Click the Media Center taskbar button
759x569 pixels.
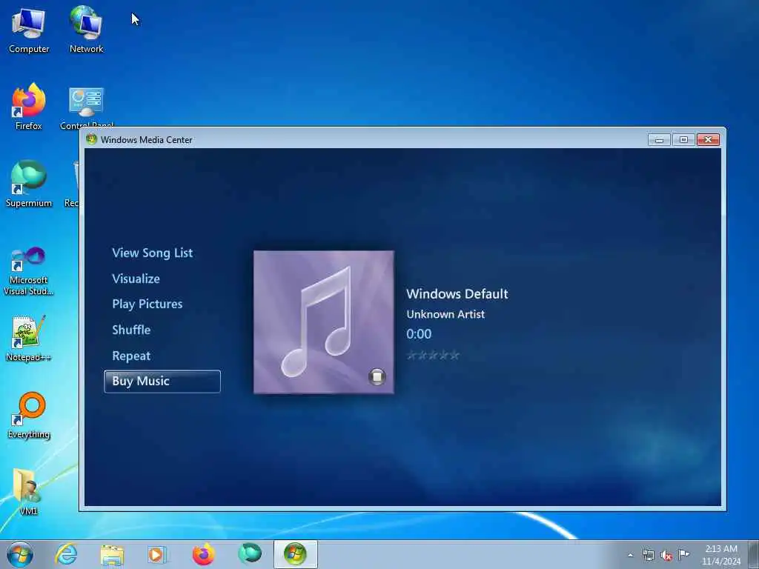295,554
